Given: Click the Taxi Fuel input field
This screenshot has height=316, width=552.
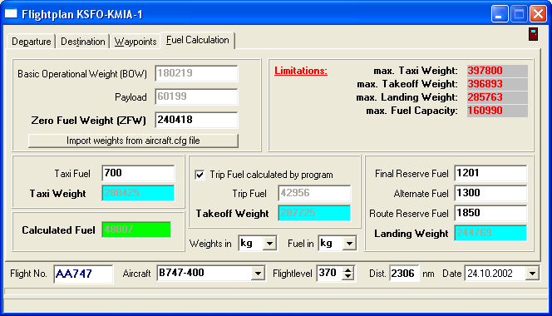Looking at the screenshot, I should tap(138, 173).
